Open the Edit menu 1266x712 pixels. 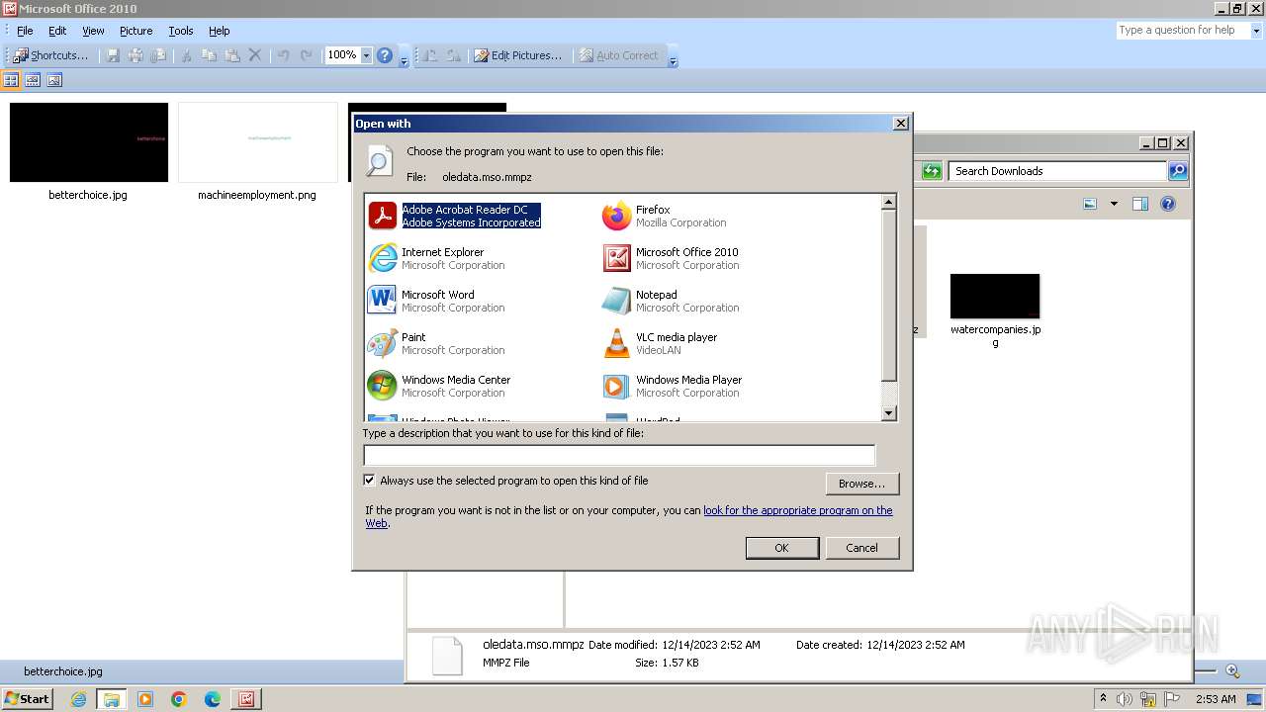point(57,31)
